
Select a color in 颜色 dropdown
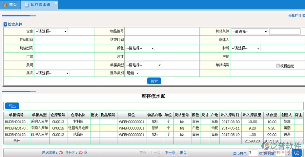140,48
